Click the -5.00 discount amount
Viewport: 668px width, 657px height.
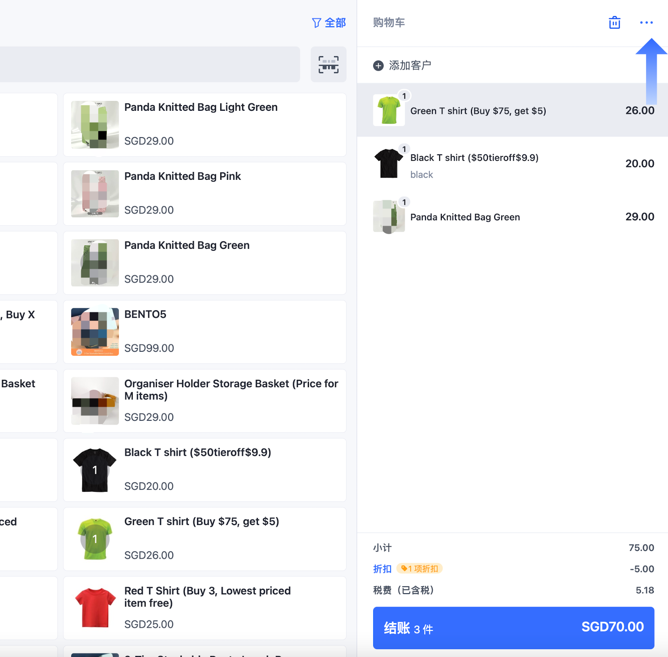(642, 569)
